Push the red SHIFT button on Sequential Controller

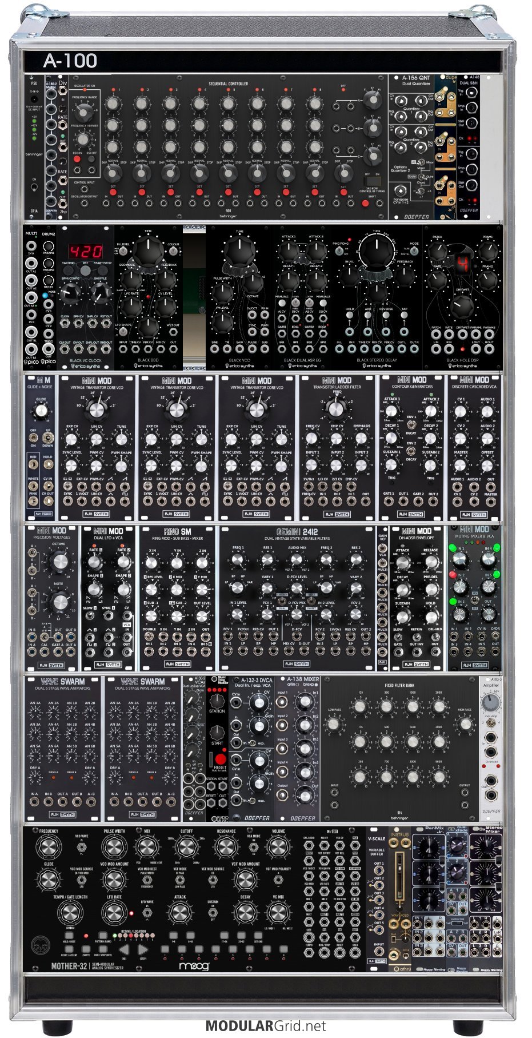365,204
